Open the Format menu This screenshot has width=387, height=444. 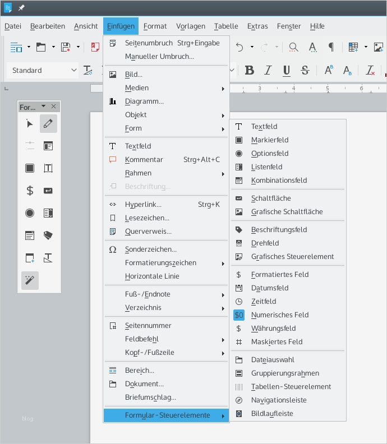point(155,26)
